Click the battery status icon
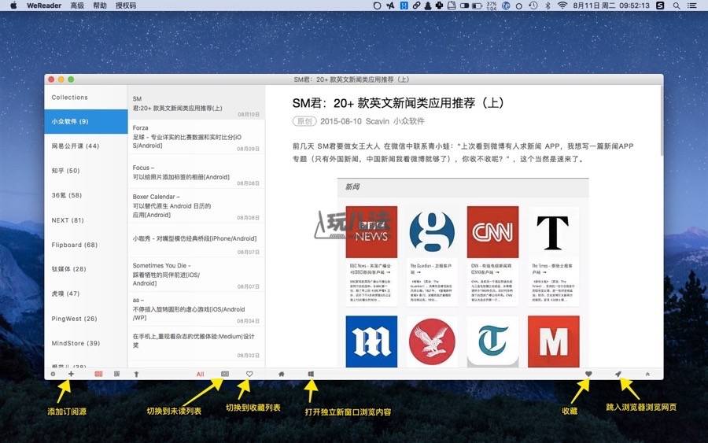This screenshot has height=443, width=708. pos(477,6)
